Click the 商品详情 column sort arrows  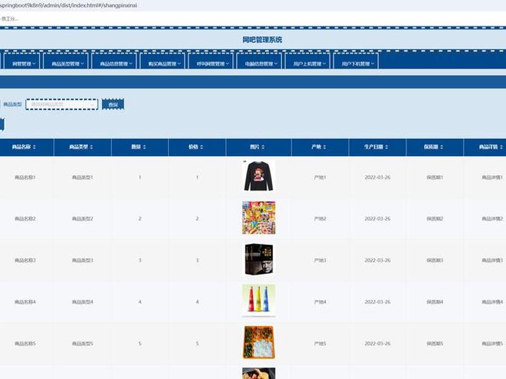tap(501, 147)
